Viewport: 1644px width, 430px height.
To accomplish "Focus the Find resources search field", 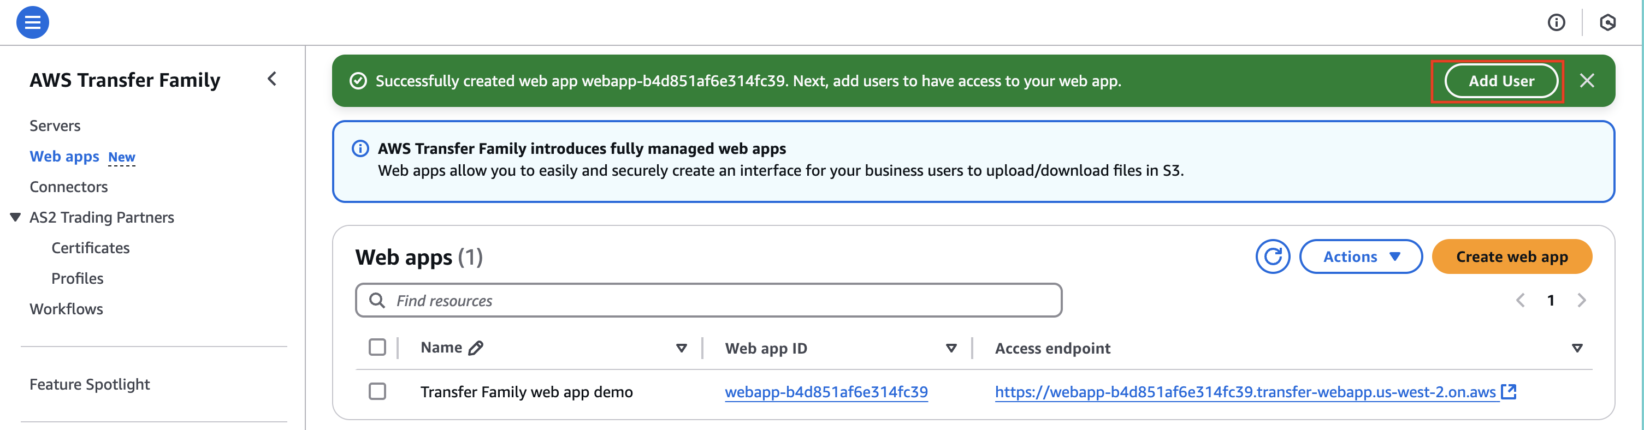I will [708, 301].
